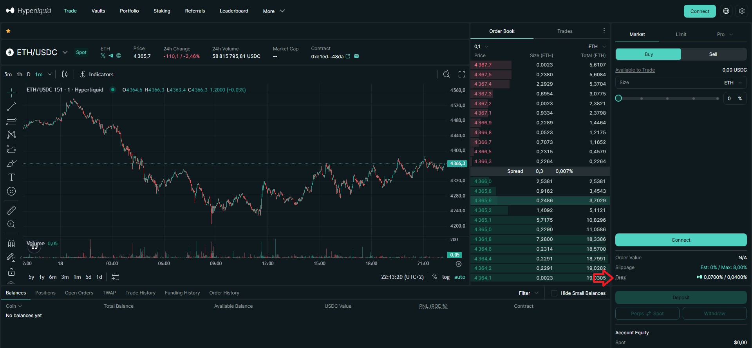Screen dimensions: 752x348
Task: Open the Portfolio page
Action: (129, 11)
